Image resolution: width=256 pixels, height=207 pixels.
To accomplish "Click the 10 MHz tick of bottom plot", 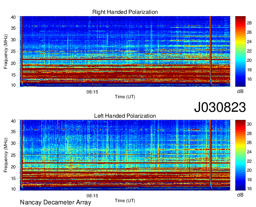I will 14,189.
